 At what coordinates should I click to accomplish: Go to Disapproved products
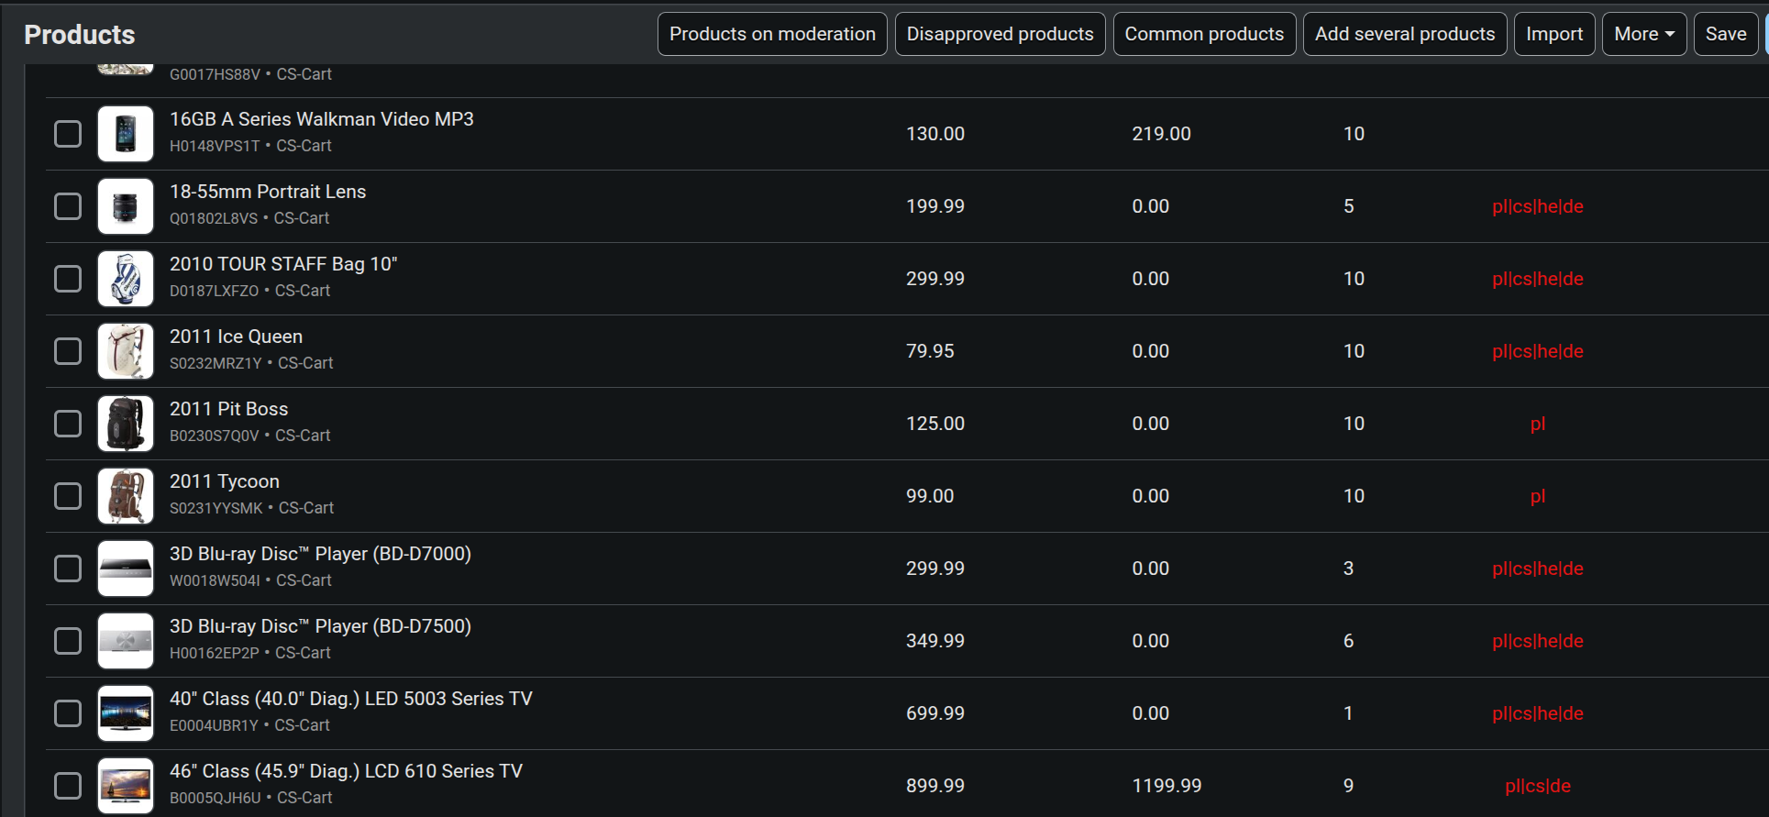[1000, 34]
